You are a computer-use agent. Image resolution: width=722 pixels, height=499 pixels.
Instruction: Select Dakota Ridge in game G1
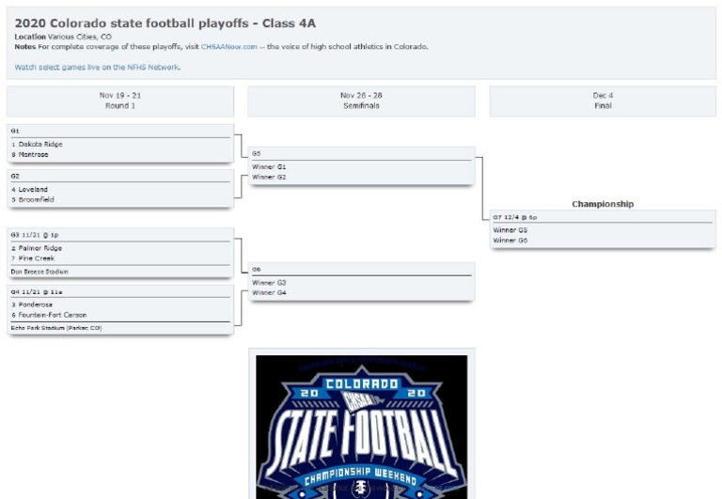click(x=40, y=144)
